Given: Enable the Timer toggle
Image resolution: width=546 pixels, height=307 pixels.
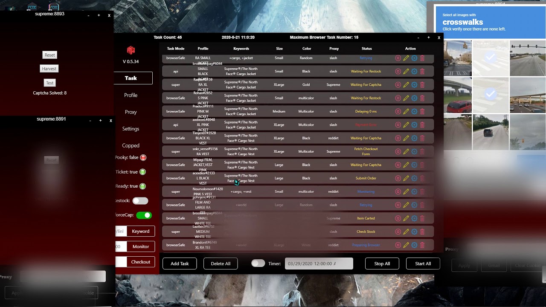Looking at the screenshot, I should coord(258,264).
